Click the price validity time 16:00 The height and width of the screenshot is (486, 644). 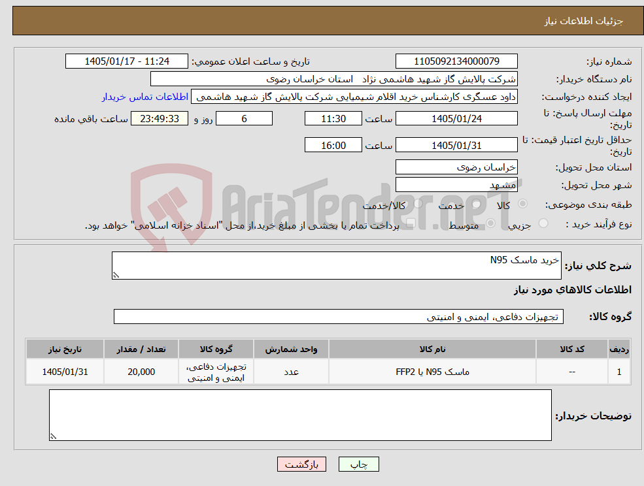pos(333,145)
